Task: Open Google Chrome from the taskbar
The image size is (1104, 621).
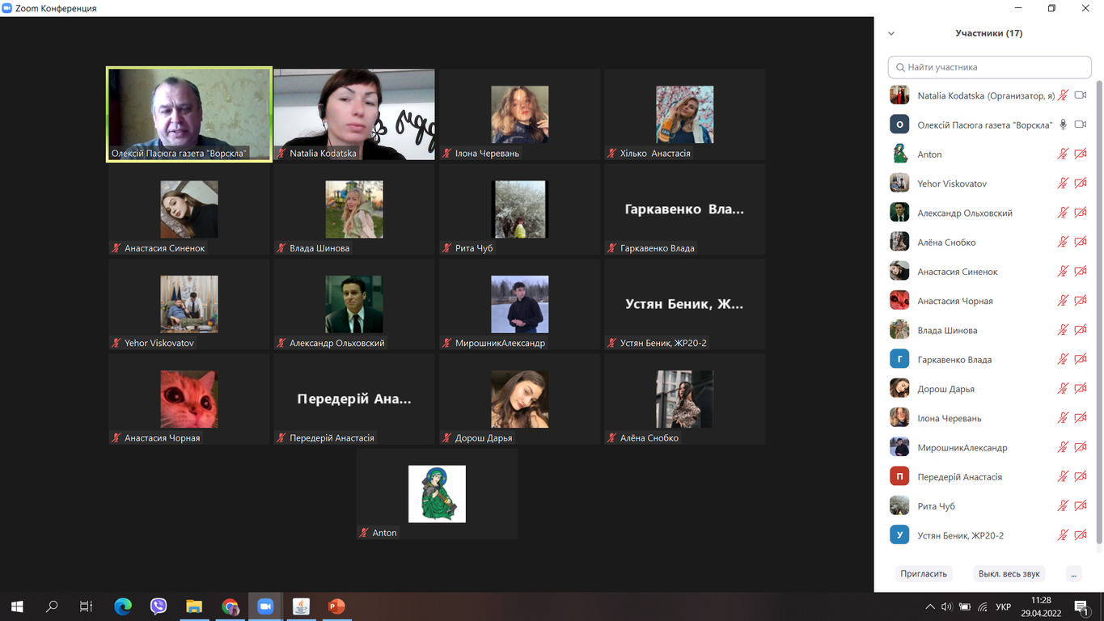Action: [230, 606]
